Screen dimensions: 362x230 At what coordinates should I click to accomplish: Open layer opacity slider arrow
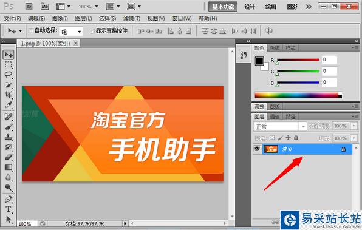pos(354,126)
